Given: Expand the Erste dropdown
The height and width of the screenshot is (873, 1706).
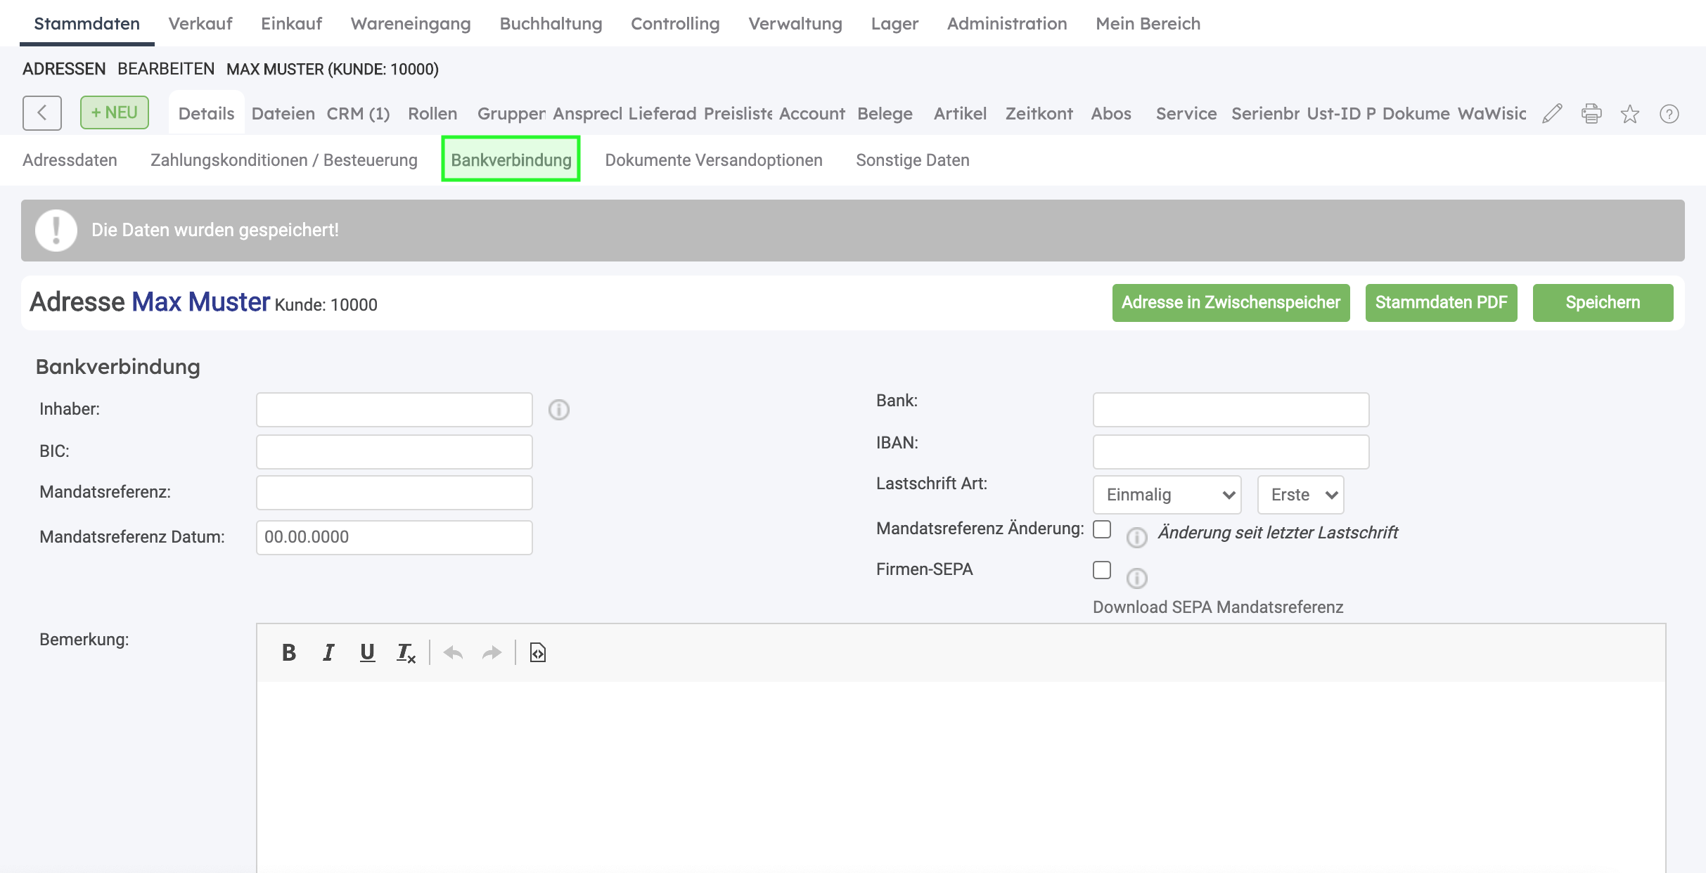Looking at the screenshot, I should pos(1300,495).
